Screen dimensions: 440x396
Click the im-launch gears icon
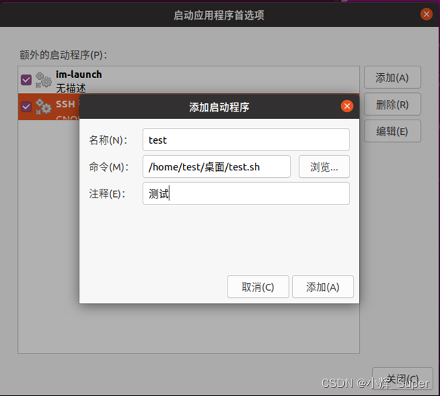pyautogui.click(x=43, y=80)
